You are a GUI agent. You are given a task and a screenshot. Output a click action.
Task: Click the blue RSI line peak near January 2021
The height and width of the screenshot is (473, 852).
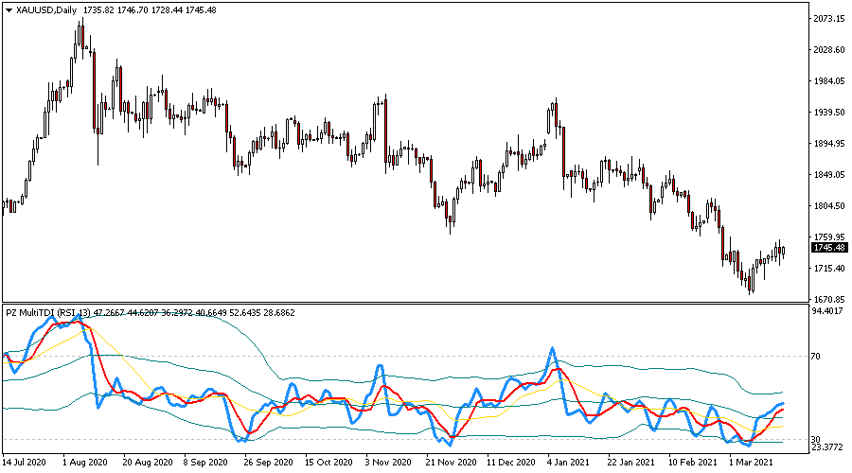(552, 348)
